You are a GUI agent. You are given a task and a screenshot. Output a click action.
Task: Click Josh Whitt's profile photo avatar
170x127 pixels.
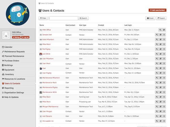pos(41,54)
